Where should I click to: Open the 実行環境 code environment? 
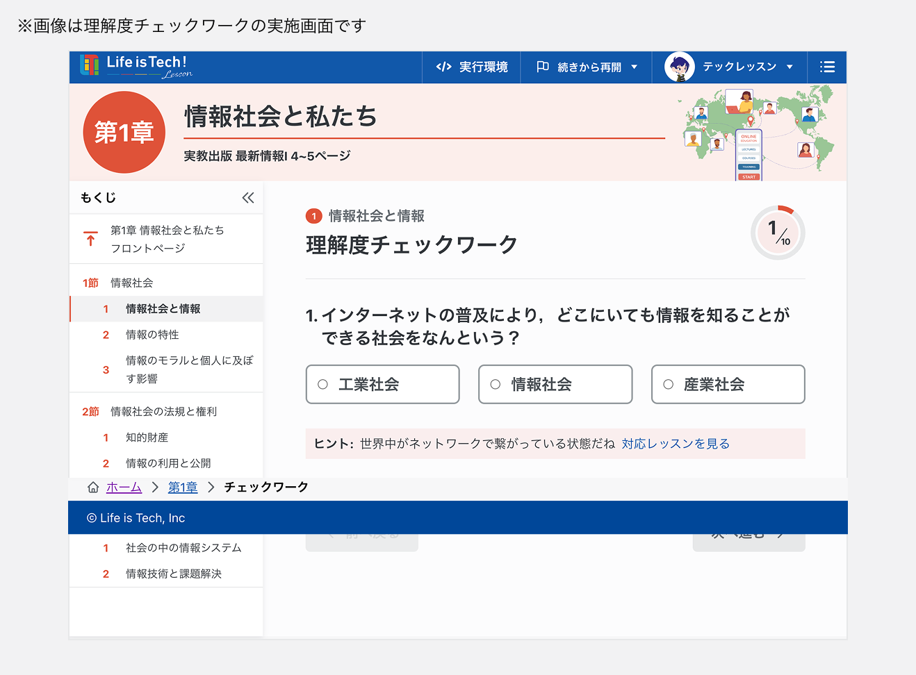(x=472, y=67)
